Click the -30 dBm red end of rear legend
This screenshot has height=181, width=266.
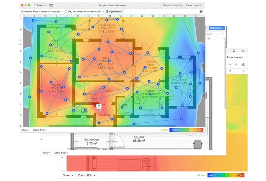pyautogui.click(x=239, y=175)
